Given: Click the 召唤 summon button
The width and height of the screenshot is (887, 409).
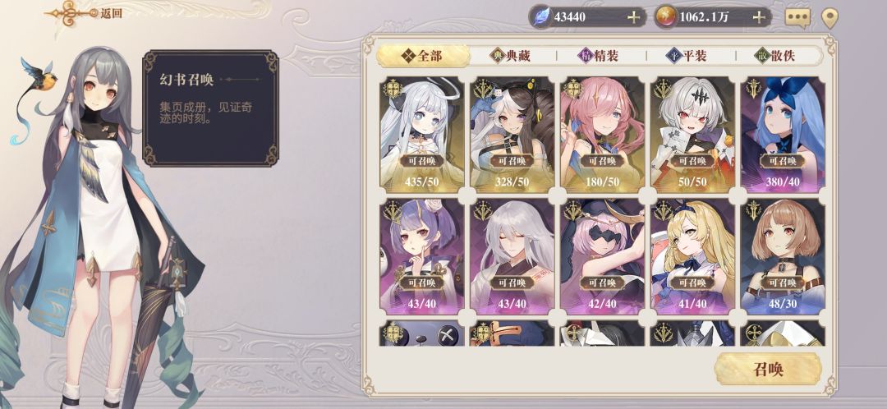Looking at the screenshot, I should tap(768, 370).
